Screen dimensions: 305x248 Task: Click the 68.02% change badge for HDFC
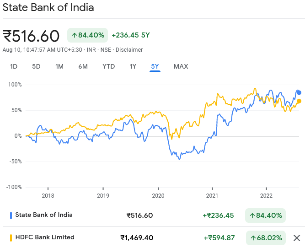(x=266, y=238)
